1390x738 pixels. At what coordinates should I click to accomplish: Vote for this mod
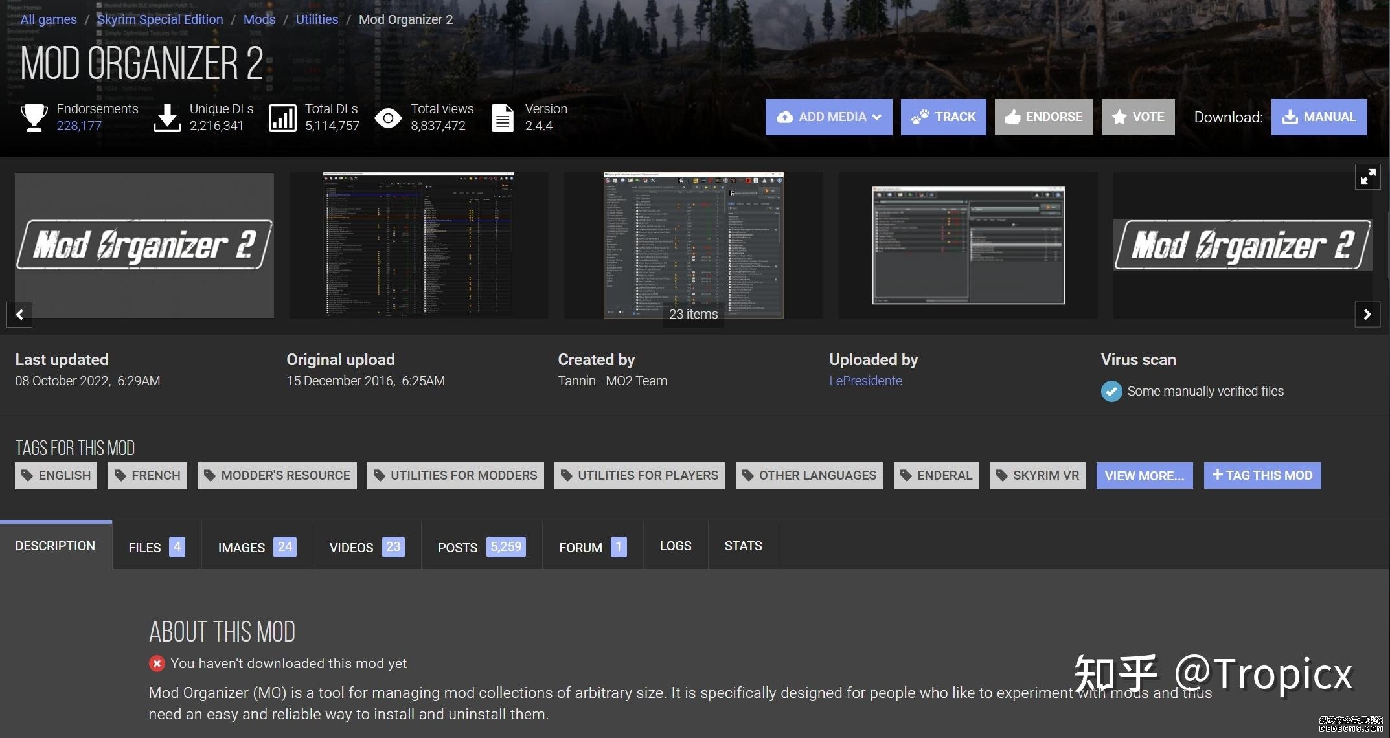click(1137, 117)
